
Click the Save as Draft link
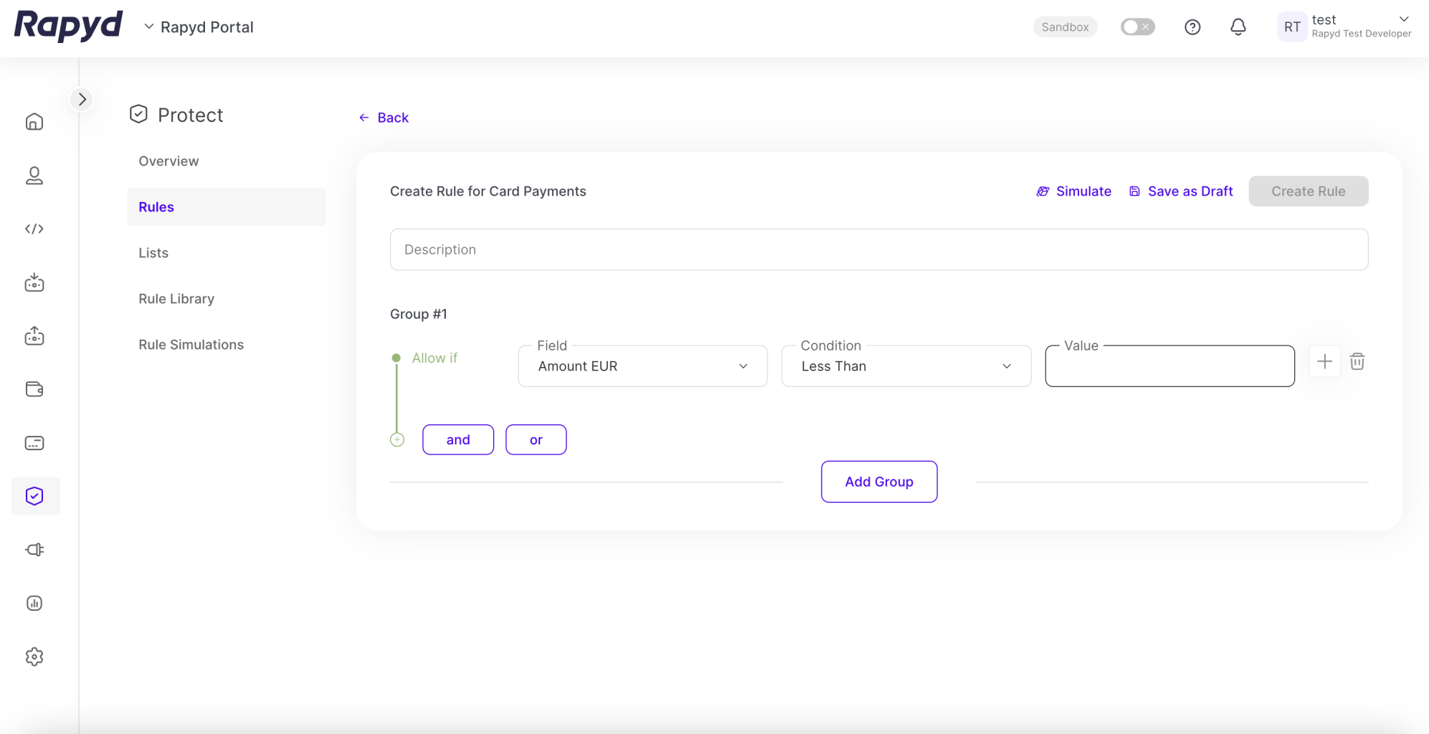click(1181, 191)
